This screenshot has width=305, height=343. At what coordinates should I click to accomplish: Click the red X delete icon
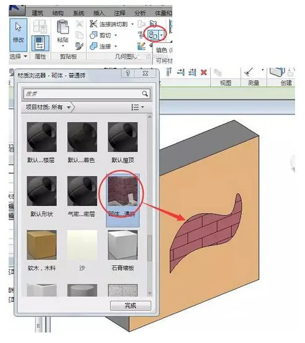tap(204, 73)
